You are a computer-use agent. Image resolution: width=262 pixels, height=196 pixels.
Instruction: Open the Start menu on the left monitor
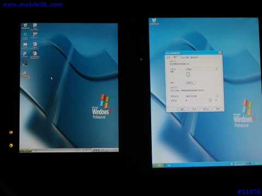(26, 150)
